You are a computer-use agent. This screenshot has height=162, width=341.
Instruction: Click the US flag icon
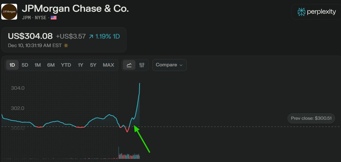coord(54,18)
